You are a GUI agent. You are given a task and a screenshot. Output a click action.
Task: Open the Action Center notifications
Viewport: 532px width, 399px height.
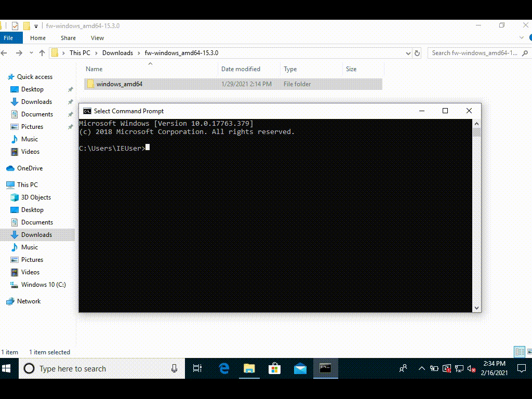click(522, 368)
